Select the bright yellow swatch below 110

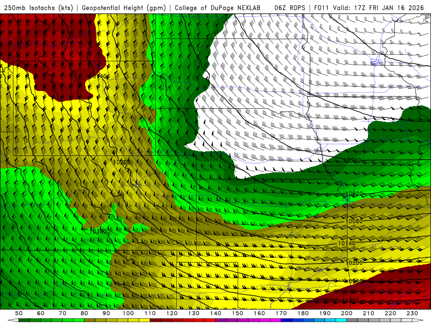[x=144, y=320]
